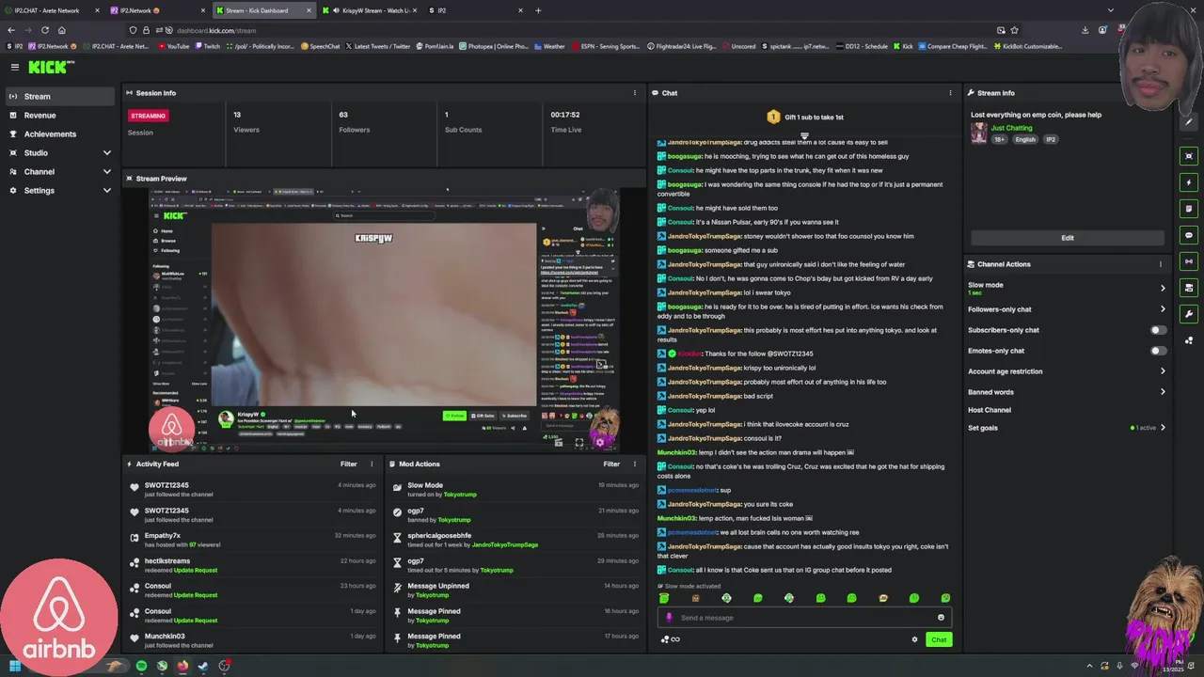
Task: Click the channel actions icon in right rail
Action: [1190, 288]
